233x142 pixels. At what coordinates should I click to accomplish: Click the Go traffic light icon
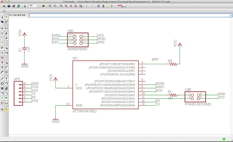coord(104,6)
